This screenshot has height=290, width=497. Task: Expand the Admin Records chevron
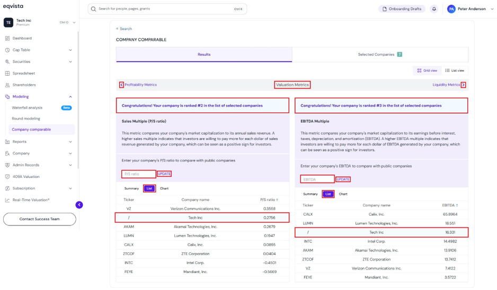(70, 165)
